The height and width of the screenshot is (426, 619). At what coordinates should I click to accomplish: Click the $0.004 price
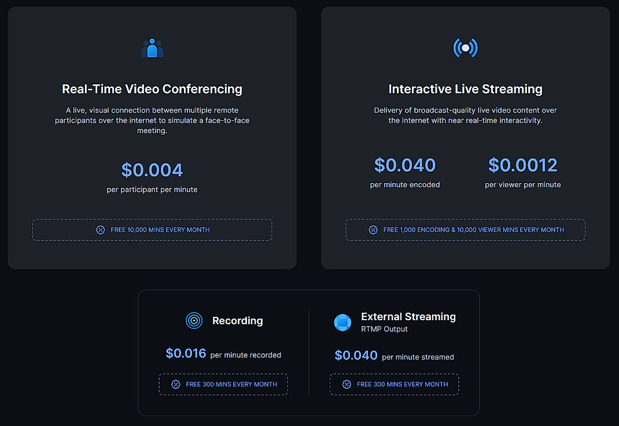[152, 170]
